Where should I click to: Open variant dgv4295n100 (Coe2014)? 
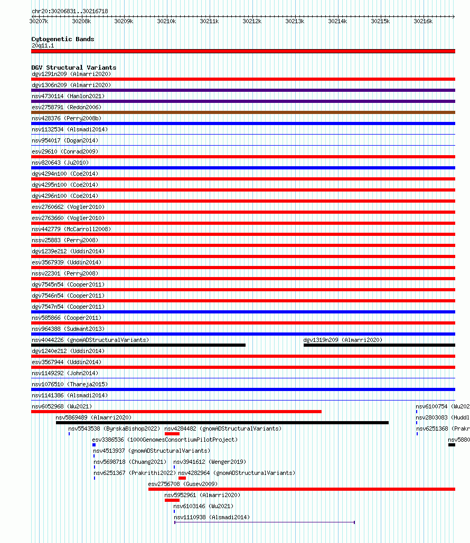click(65, 185)
